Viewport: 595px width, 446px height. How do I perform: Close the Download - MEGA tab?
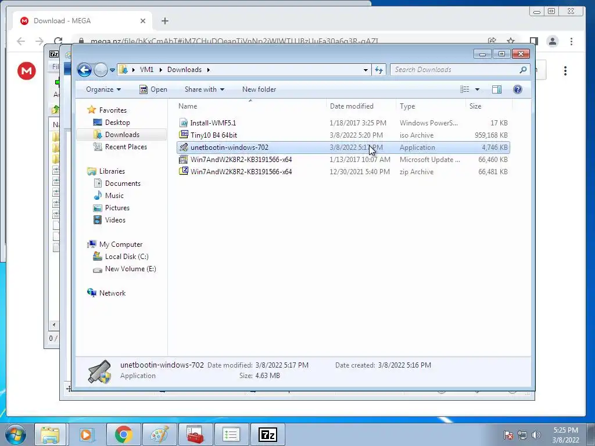(143, 21)
